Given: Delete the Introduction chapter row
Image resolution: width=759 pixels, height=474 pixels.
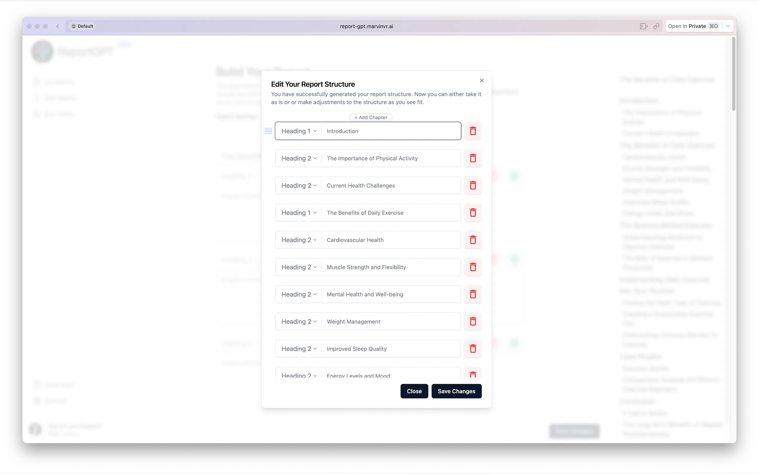Looking at the screenshot, I should point(472,131).
